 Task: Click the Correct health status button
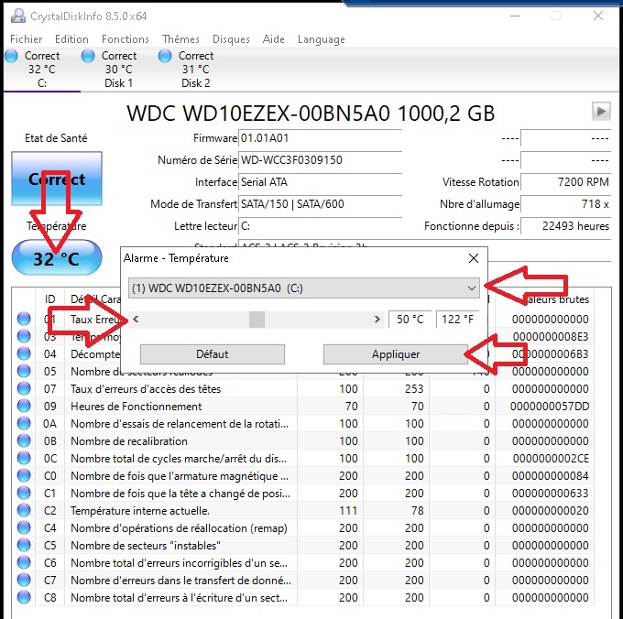tap(57, 179)
